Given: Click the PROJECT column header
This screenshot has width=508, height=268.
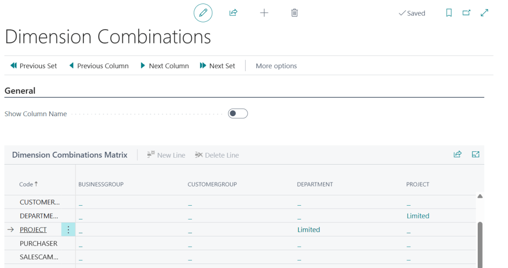Looking at the screenshot, I should point(418,184).
